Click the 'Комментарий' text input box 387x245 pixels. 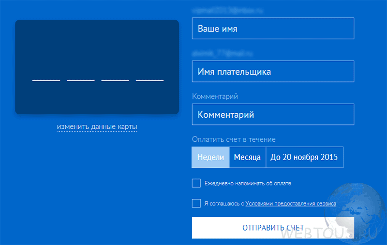(x=273, y=114)
